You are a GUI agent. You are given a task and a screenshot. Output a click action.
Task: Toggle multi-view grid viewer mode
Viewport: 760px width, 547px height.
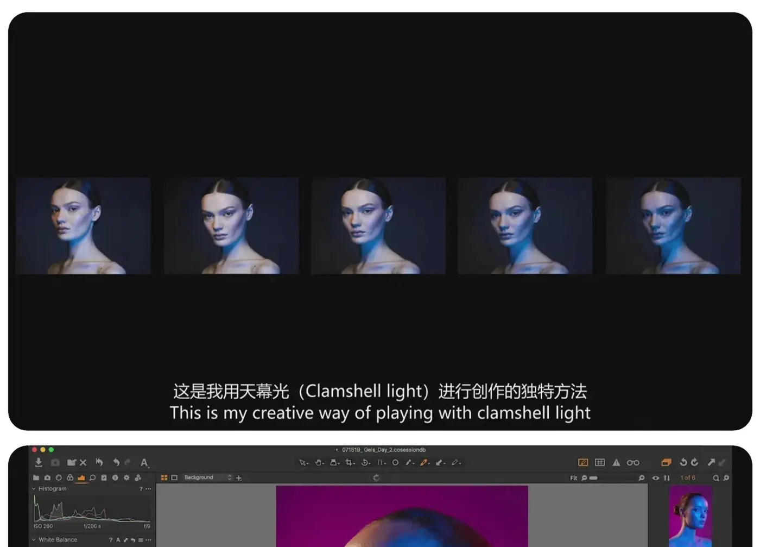tap(164, 478)
